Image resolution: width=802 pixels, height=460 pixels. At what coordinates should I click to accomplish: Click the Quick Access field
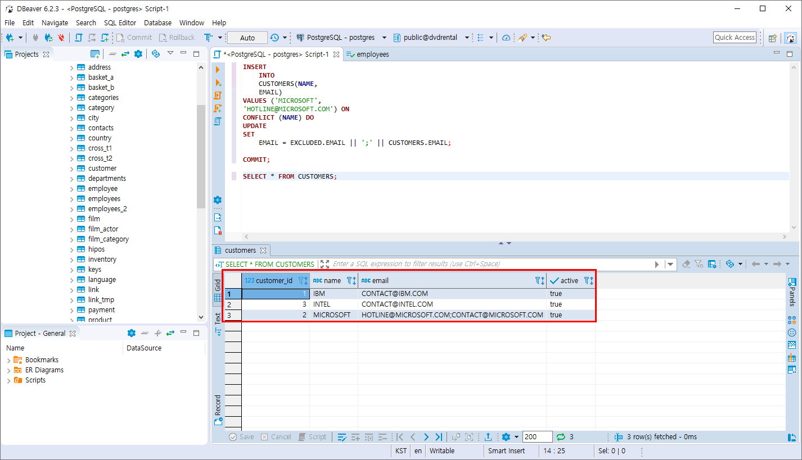(x=735, y=38)
